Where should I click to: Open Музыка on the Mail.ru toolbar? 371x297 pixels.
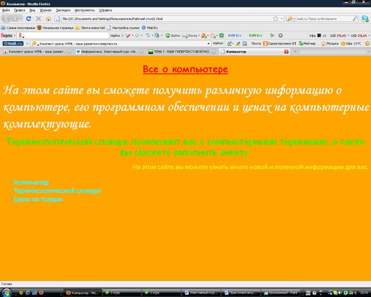click(330, 44)
